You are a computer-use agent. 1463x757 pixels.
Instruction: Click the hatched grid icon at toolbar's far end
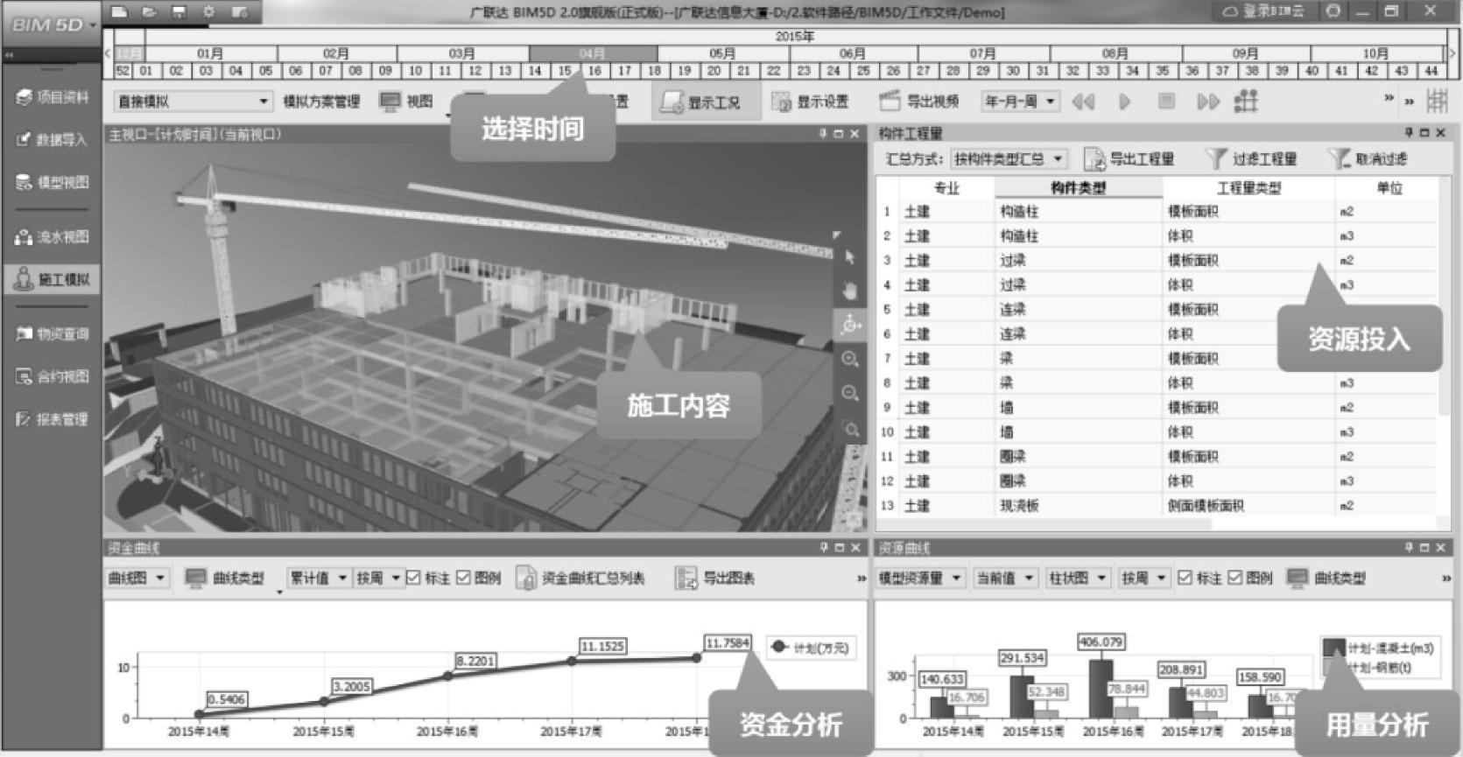click(x=1437, y=102)
